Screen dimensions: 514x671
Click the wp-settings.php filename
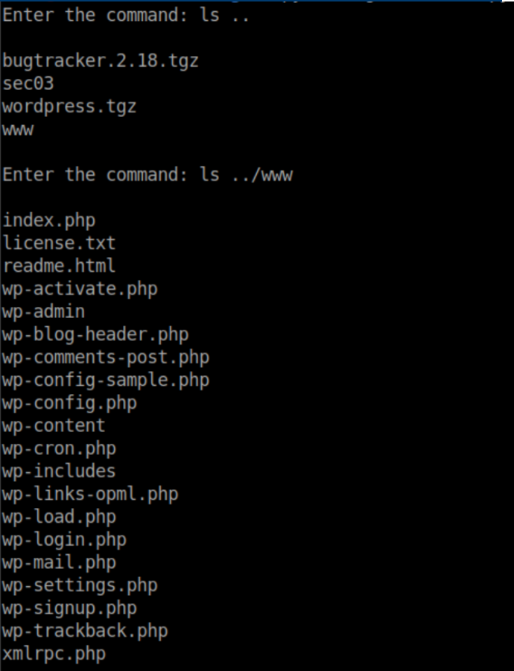(80, 585)
